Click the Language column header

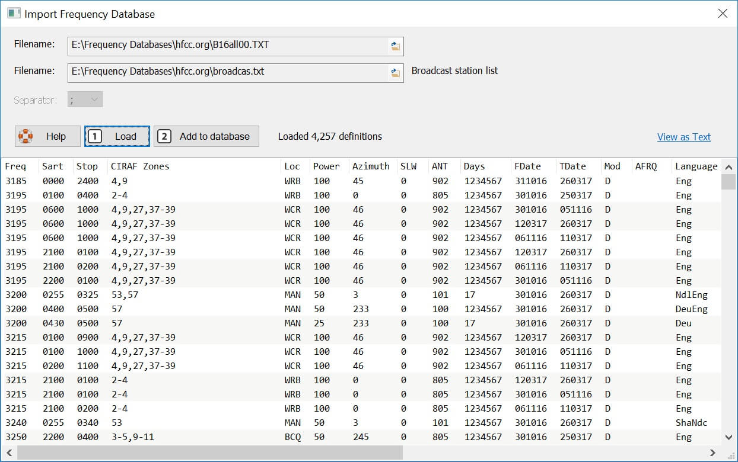pyautogui.click(x=696, y=166)
